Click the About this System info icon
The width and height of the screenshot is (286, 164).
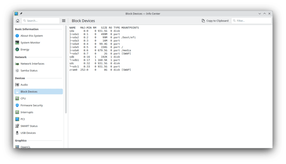[17, 36]
